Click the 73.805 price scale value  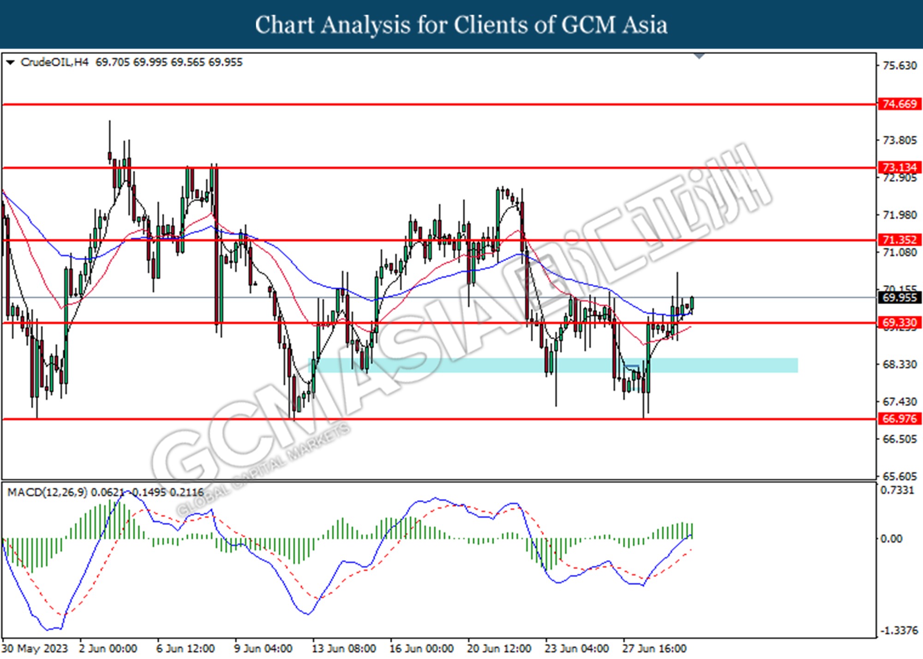pos(899,140)
